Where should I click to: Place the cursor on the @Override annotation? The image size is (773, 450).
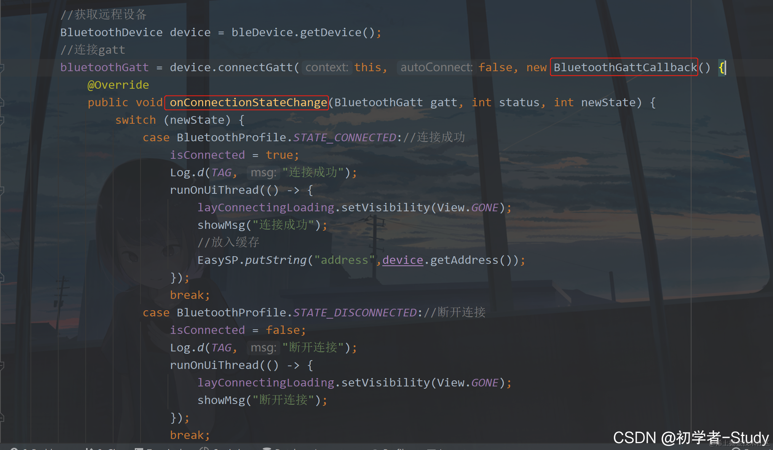[118, 85]
